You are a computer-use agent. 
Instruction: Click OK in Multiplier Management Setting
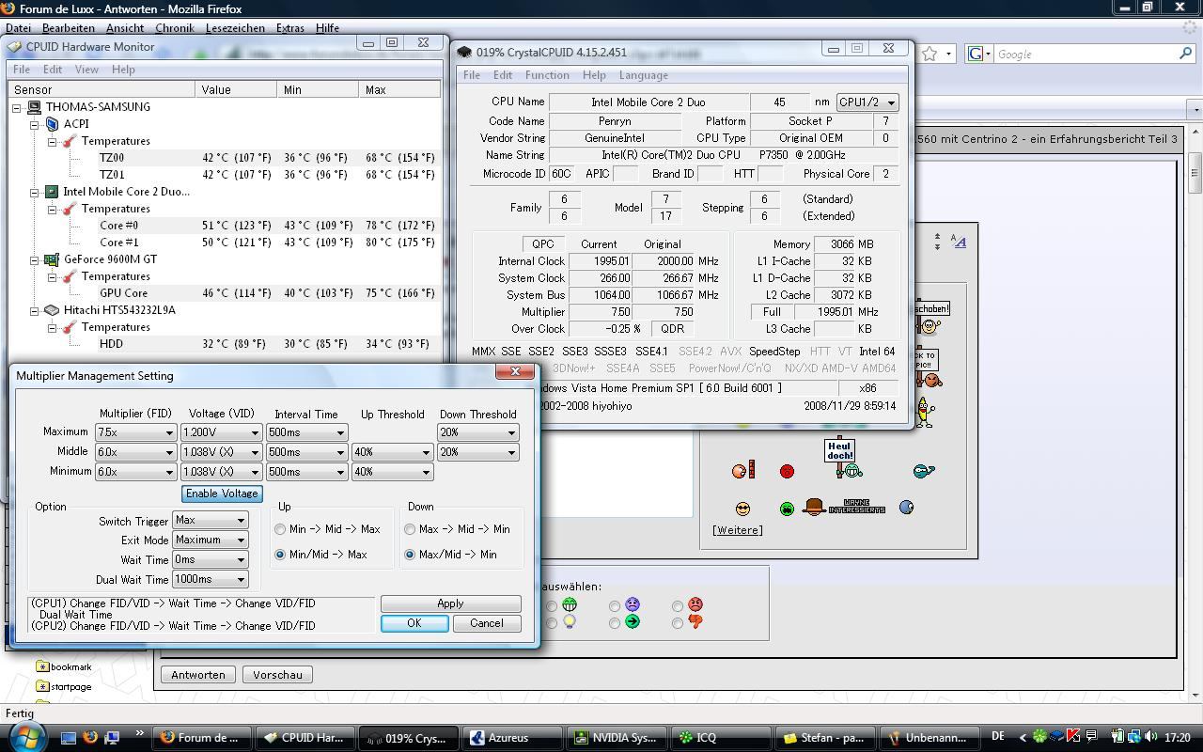tap(414, 623)
